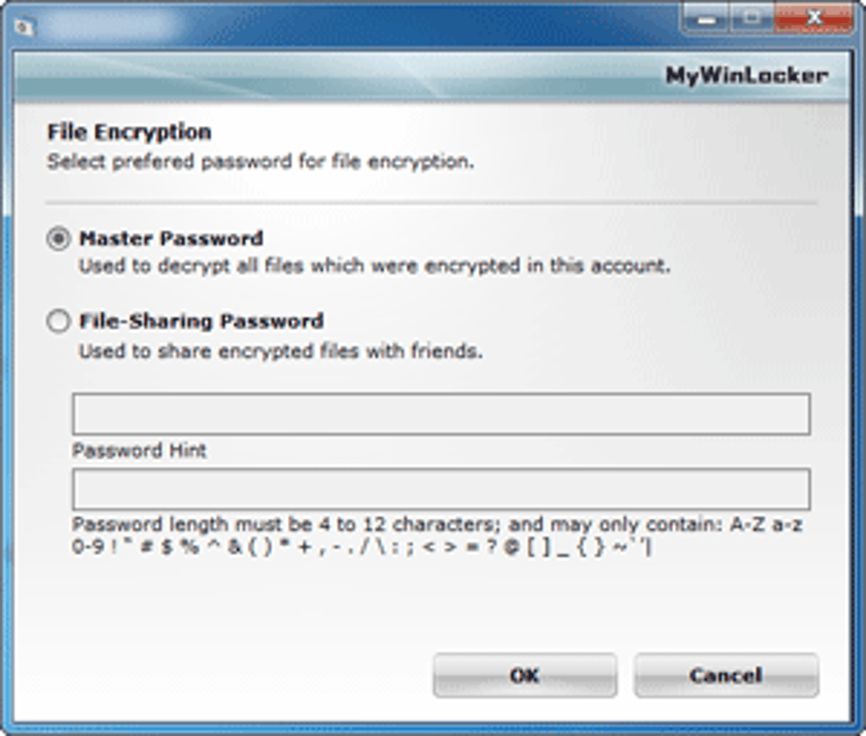Click the MyWinLocker logo text

[746, 75]
